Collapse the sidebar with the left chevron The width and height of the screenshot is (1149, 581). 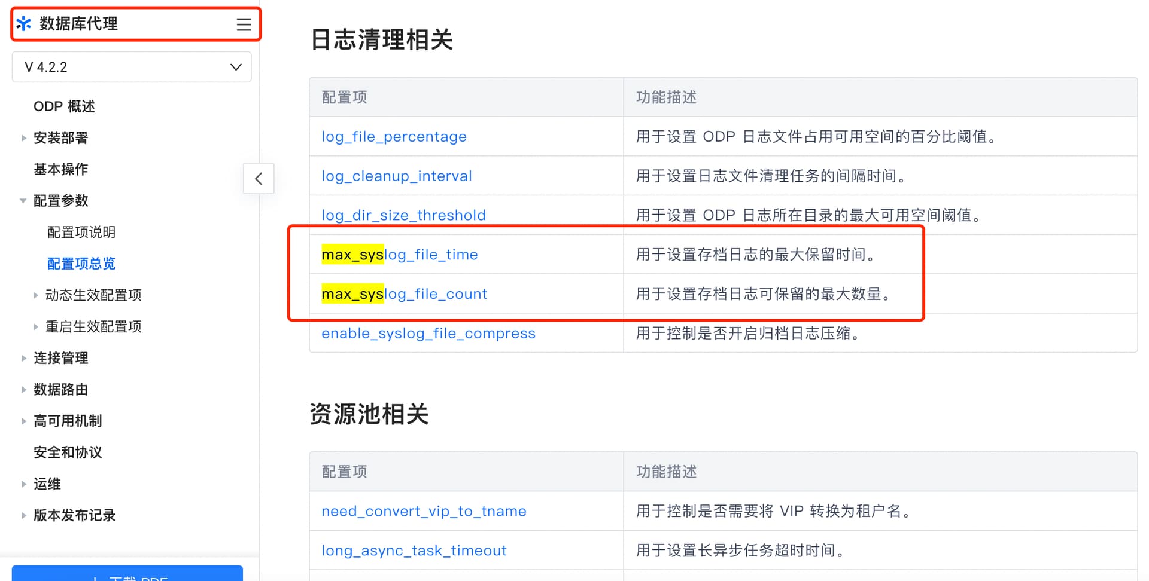click(x=259, y=178)
